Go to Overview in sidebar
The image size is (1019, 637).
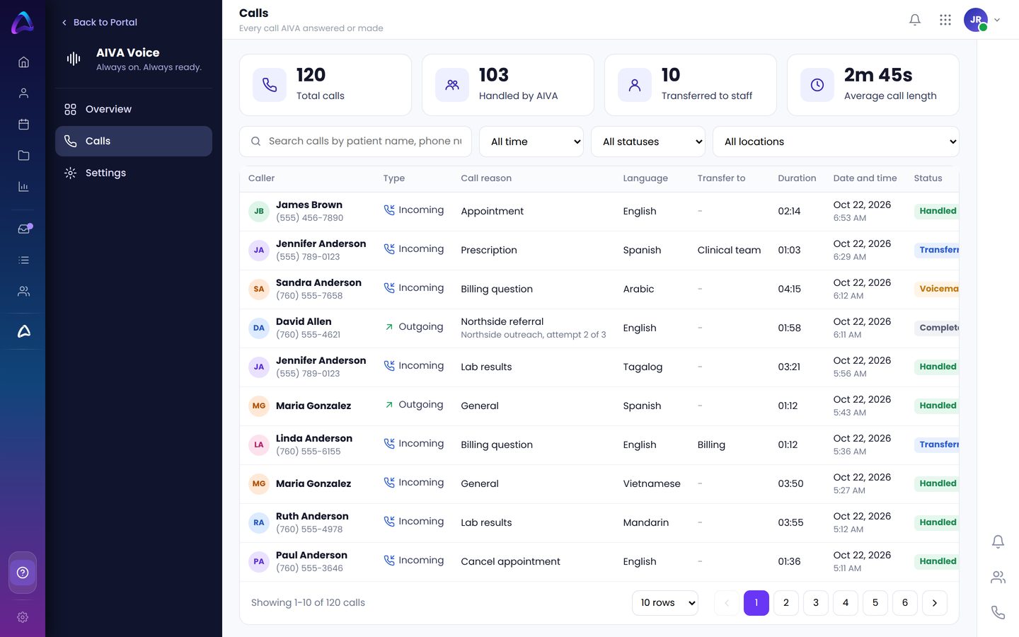coord(134,109)
